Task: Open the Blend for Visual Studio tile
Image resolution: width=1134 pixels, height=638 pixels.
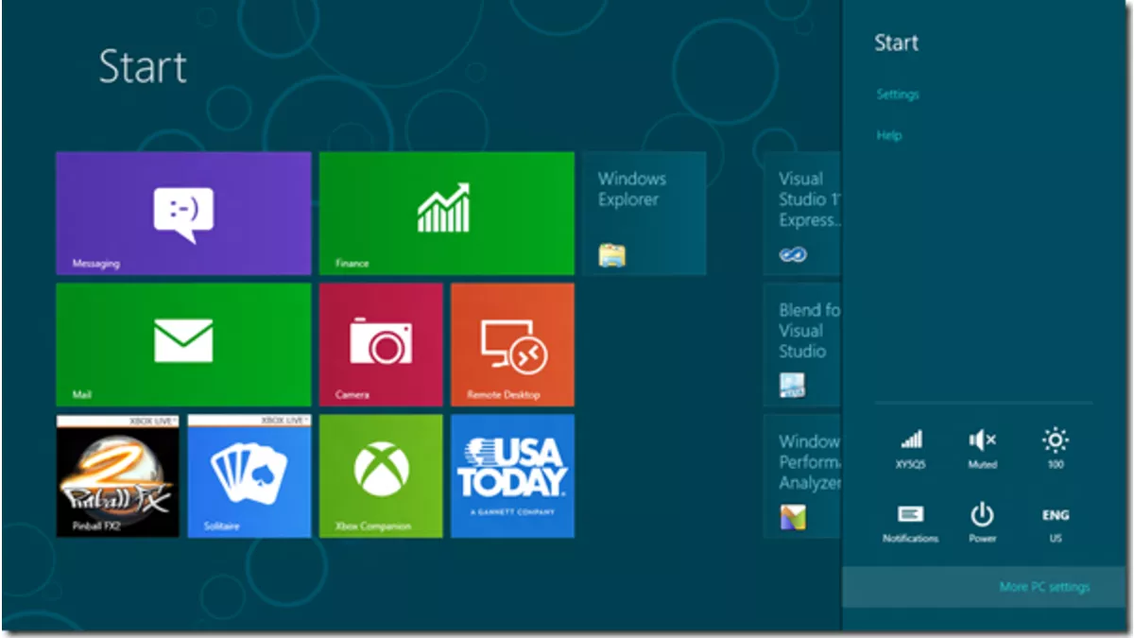Action: click(801, 344)
